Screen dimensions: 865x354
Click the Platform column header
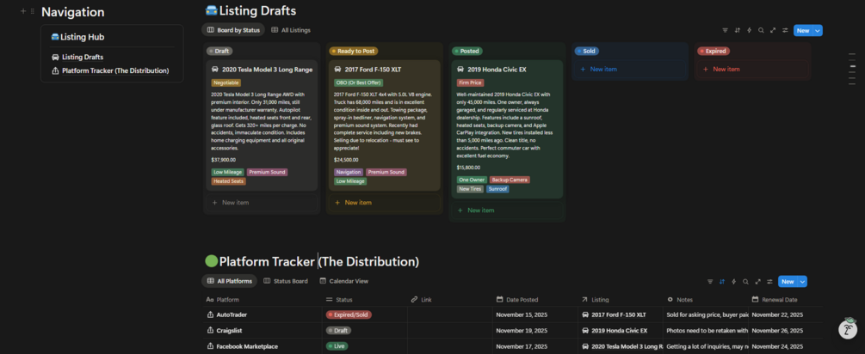point(263,300)
